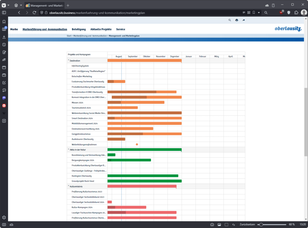Open the Translate panel

(4, 60)
